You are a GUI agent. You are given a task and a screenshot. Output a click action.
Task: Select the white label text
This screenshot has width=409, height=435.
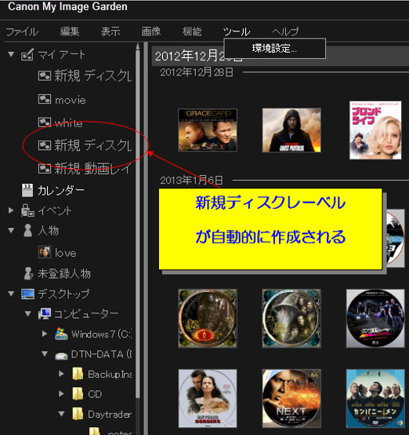point(68,123)
